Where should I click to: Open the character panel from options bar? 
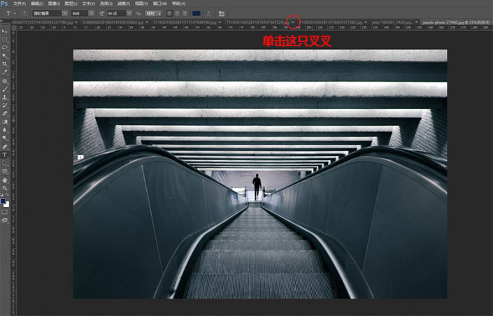222,13
